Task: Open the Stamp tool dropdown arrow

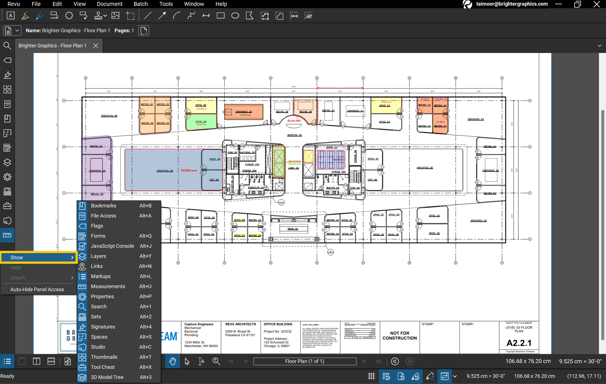Action: (x=105, y=15)
